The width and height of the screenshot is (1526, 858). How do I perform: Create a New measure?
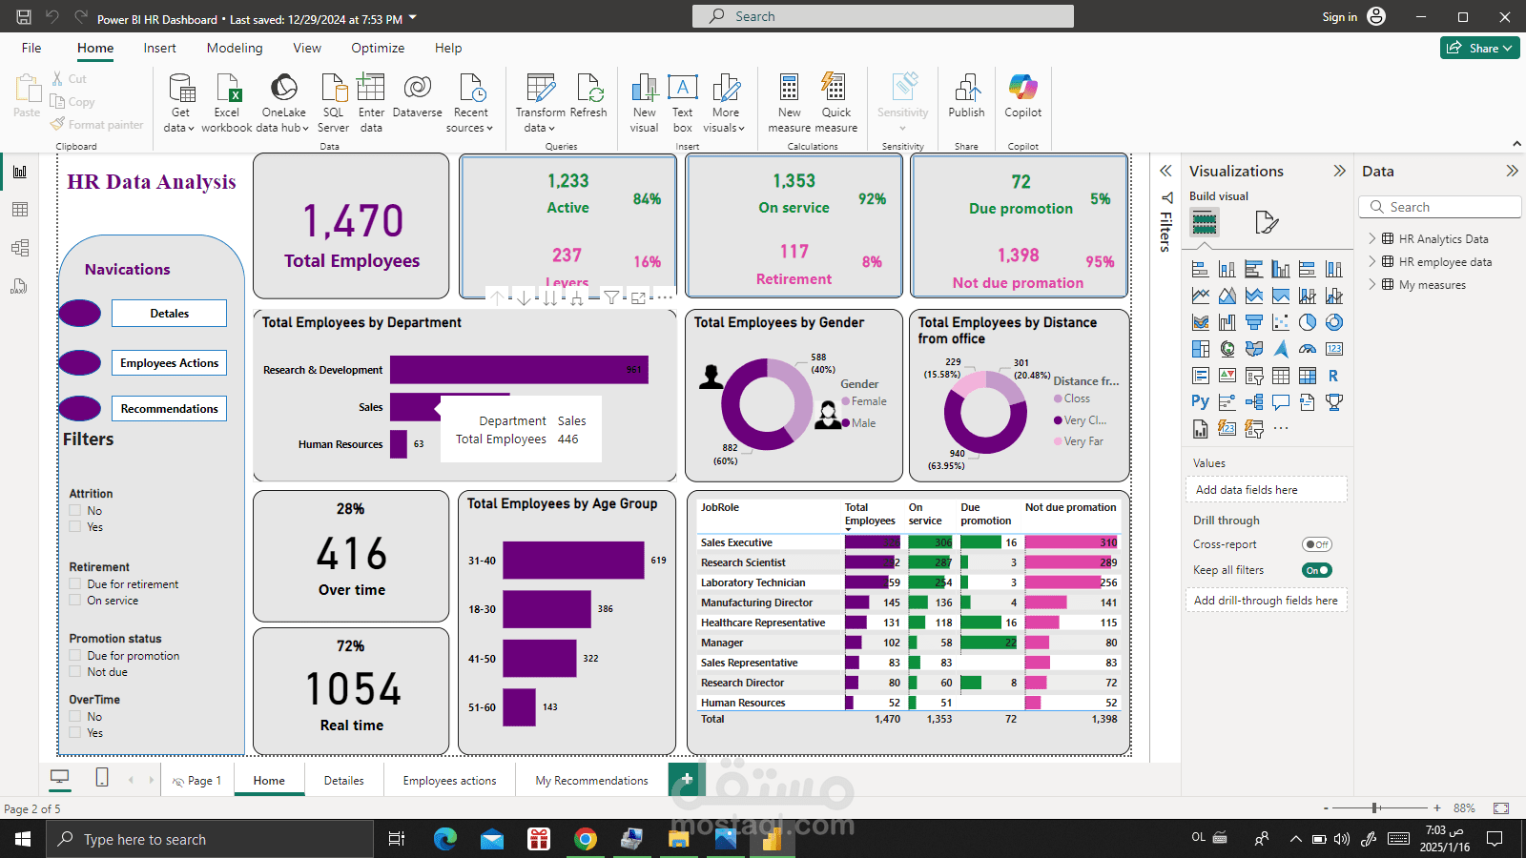point(790,103)
